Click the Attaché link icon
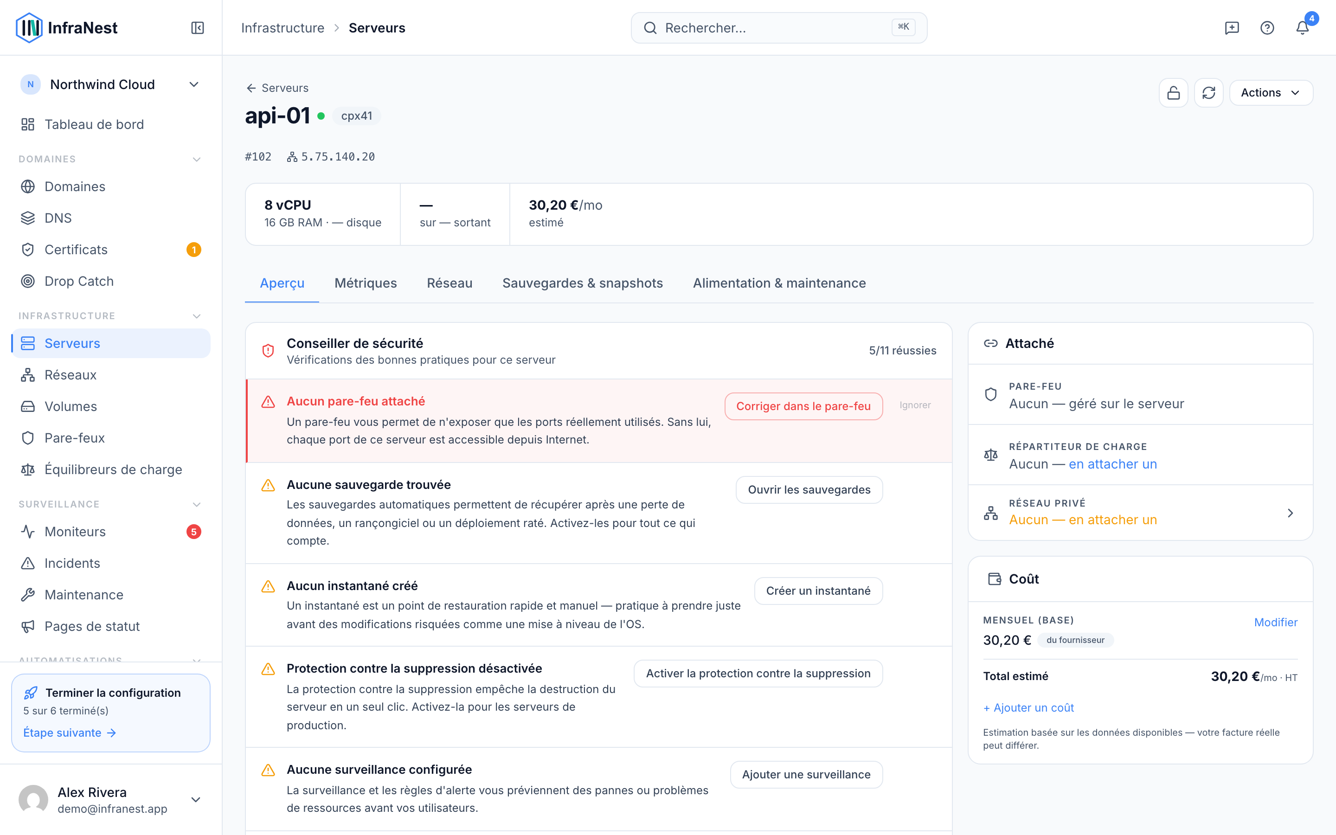Screen dimensions: 1336x835 pyautogui.click(x=991, y=343)
